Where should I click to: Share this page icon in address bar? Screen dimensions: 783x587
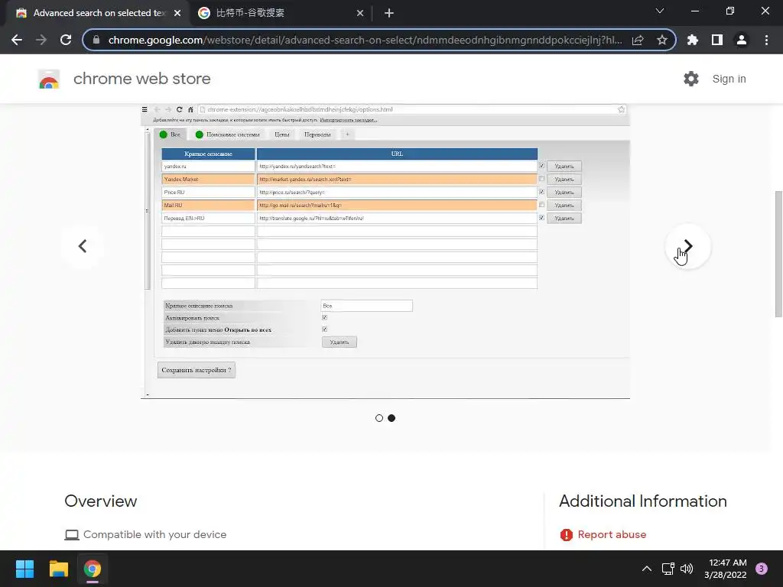(x=638, y=40)
